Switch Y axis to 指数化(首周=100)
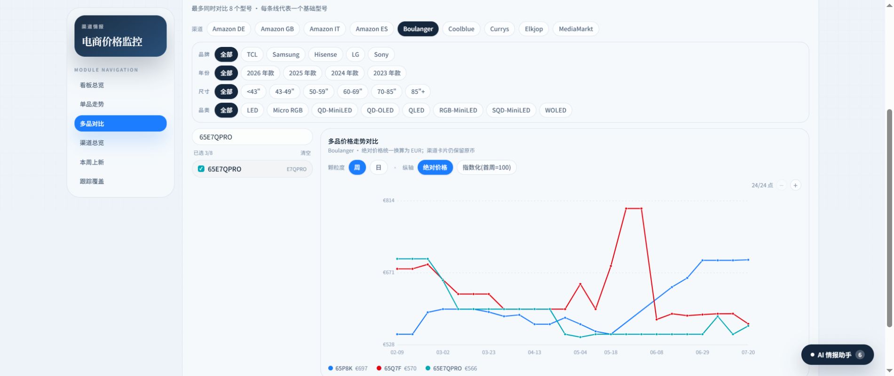The height and width of the screenshot is (376, 894). tap(487, 168)
